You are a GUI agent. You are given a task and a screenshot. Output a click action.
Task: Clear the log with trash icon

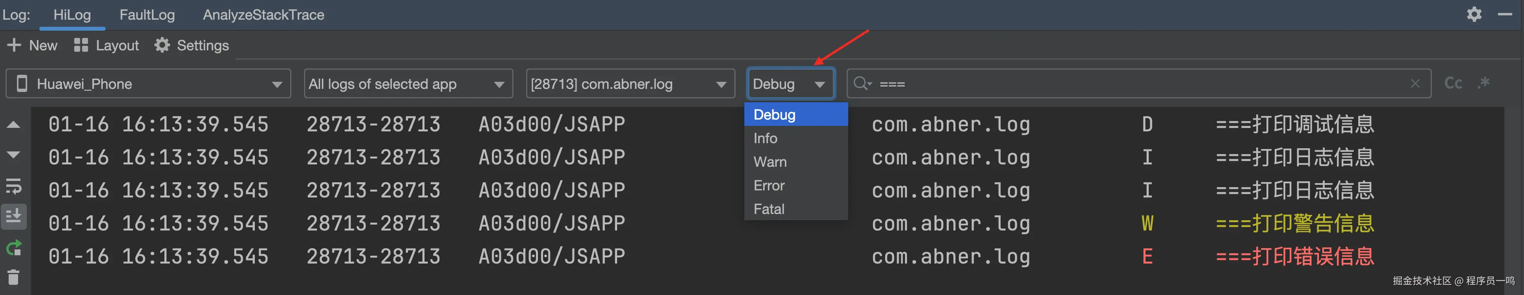coord(14,277)
